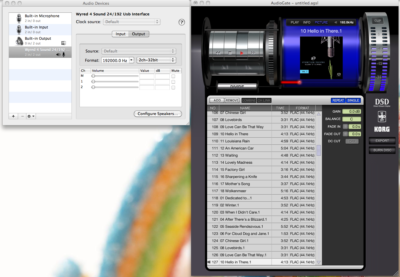Toggle the SINGLE playback mode button
This screenshot has height=277, width=400.
point(353,101)
